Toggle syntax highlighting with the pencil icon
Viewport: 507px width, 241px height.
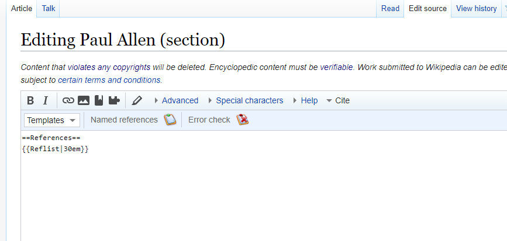pyautogui.click(x=137, y=100)
